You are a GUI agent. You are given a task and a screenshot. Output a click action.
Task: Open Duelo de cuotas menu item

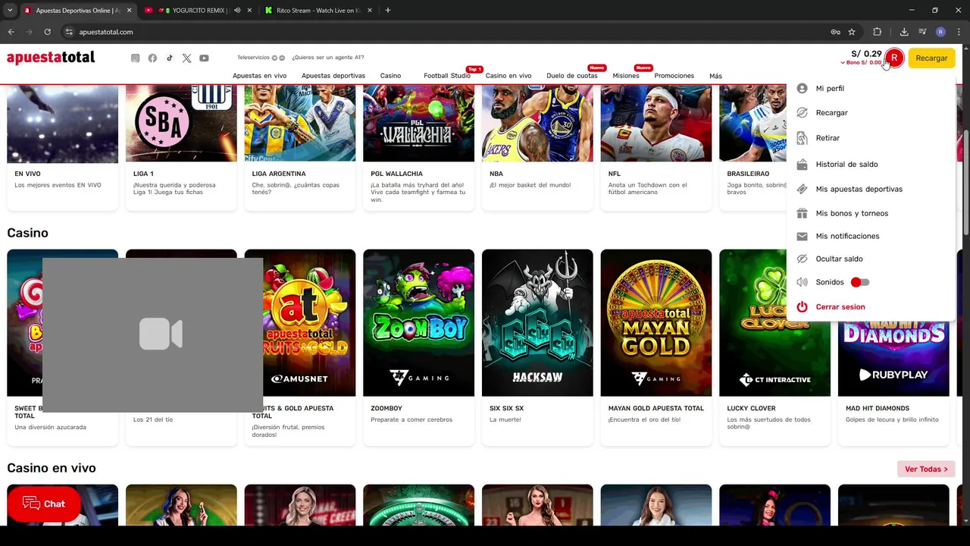[572, 76]
